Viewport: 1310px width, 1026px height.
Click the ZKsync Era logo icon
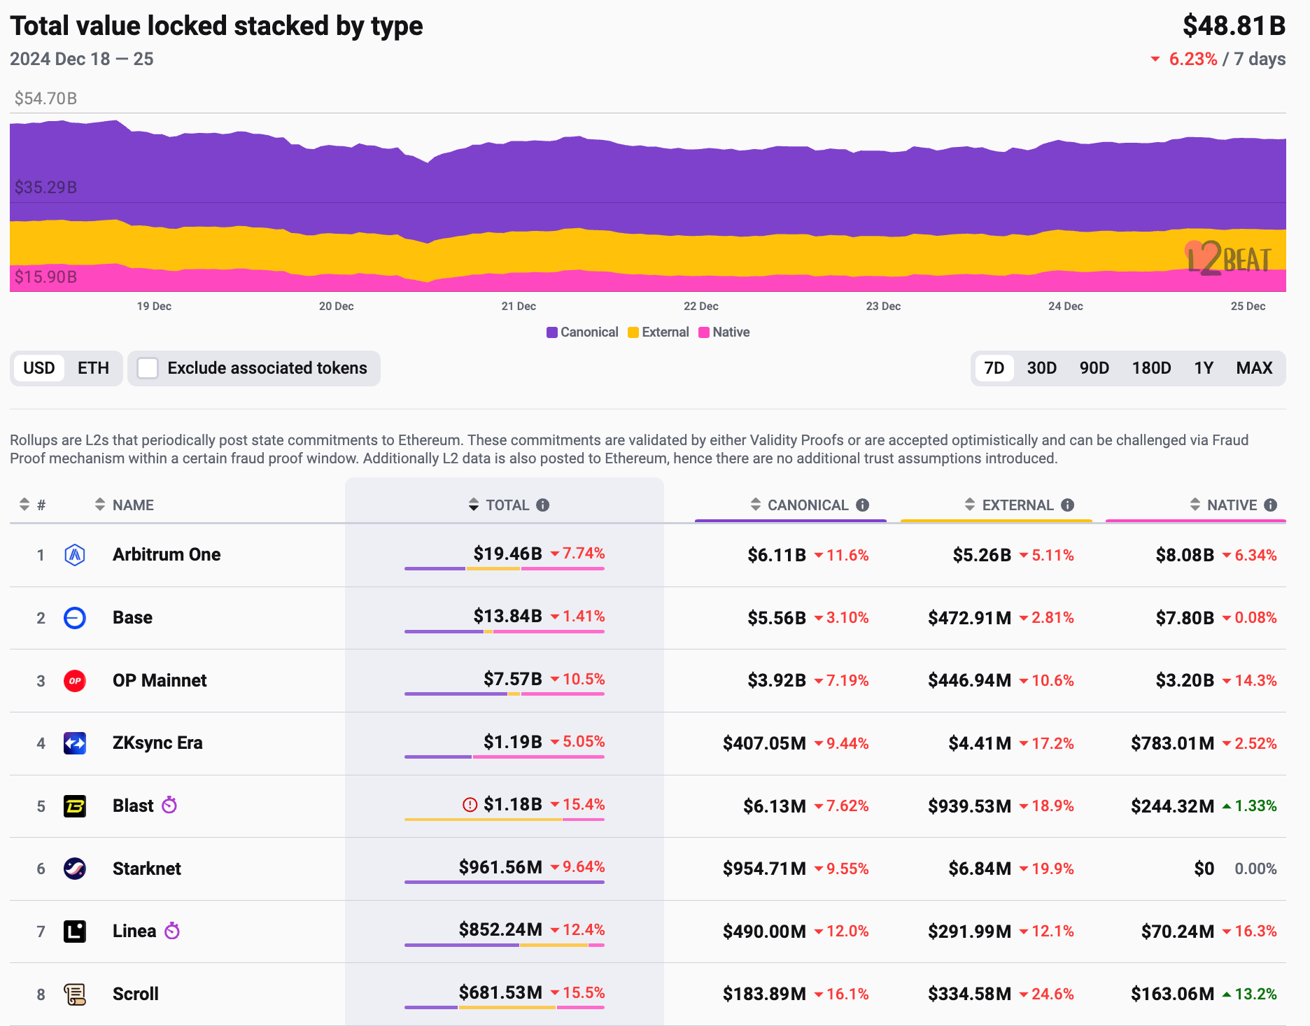pos(75,743)
